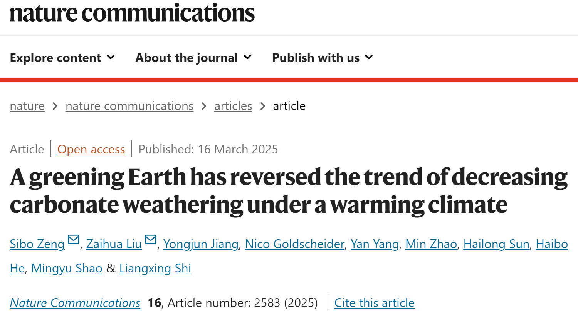
Task: Open author Nico Goldscheider's profile
Action: click(x=294, y=244)
